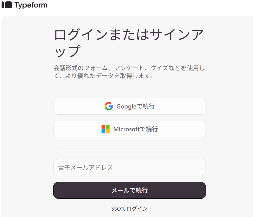The image size is (253, 217).
Task: Click the divider line below Microsoft button
Action: (129, 148)
